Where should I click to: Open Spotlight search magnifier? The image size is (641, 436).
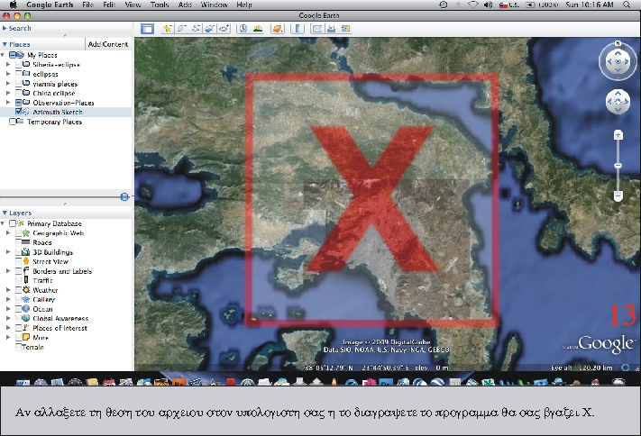click(627, 5)
